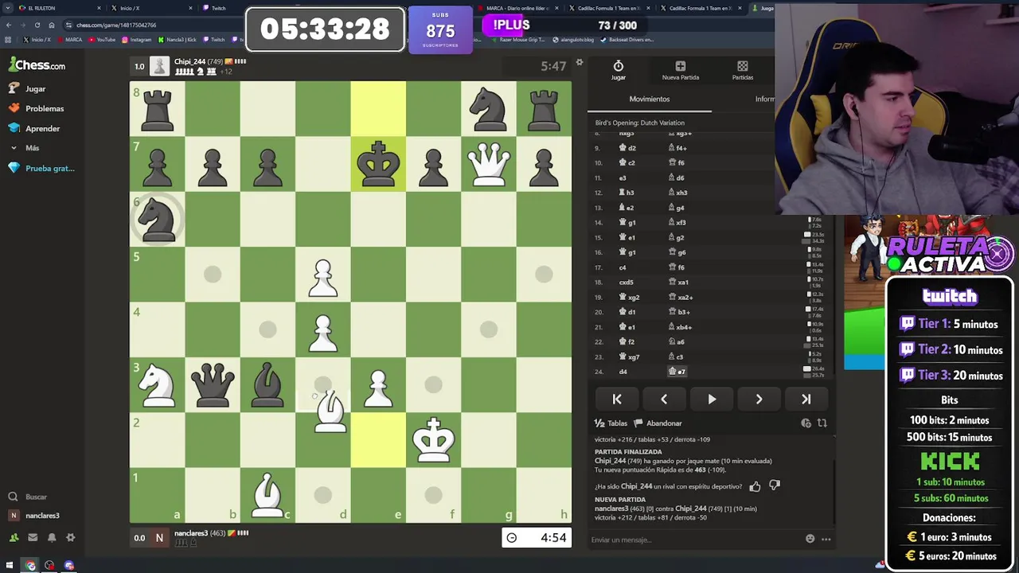1019x573 pixels.
Task: Open the messages envelope icon in sidebar
Action: 33,538
